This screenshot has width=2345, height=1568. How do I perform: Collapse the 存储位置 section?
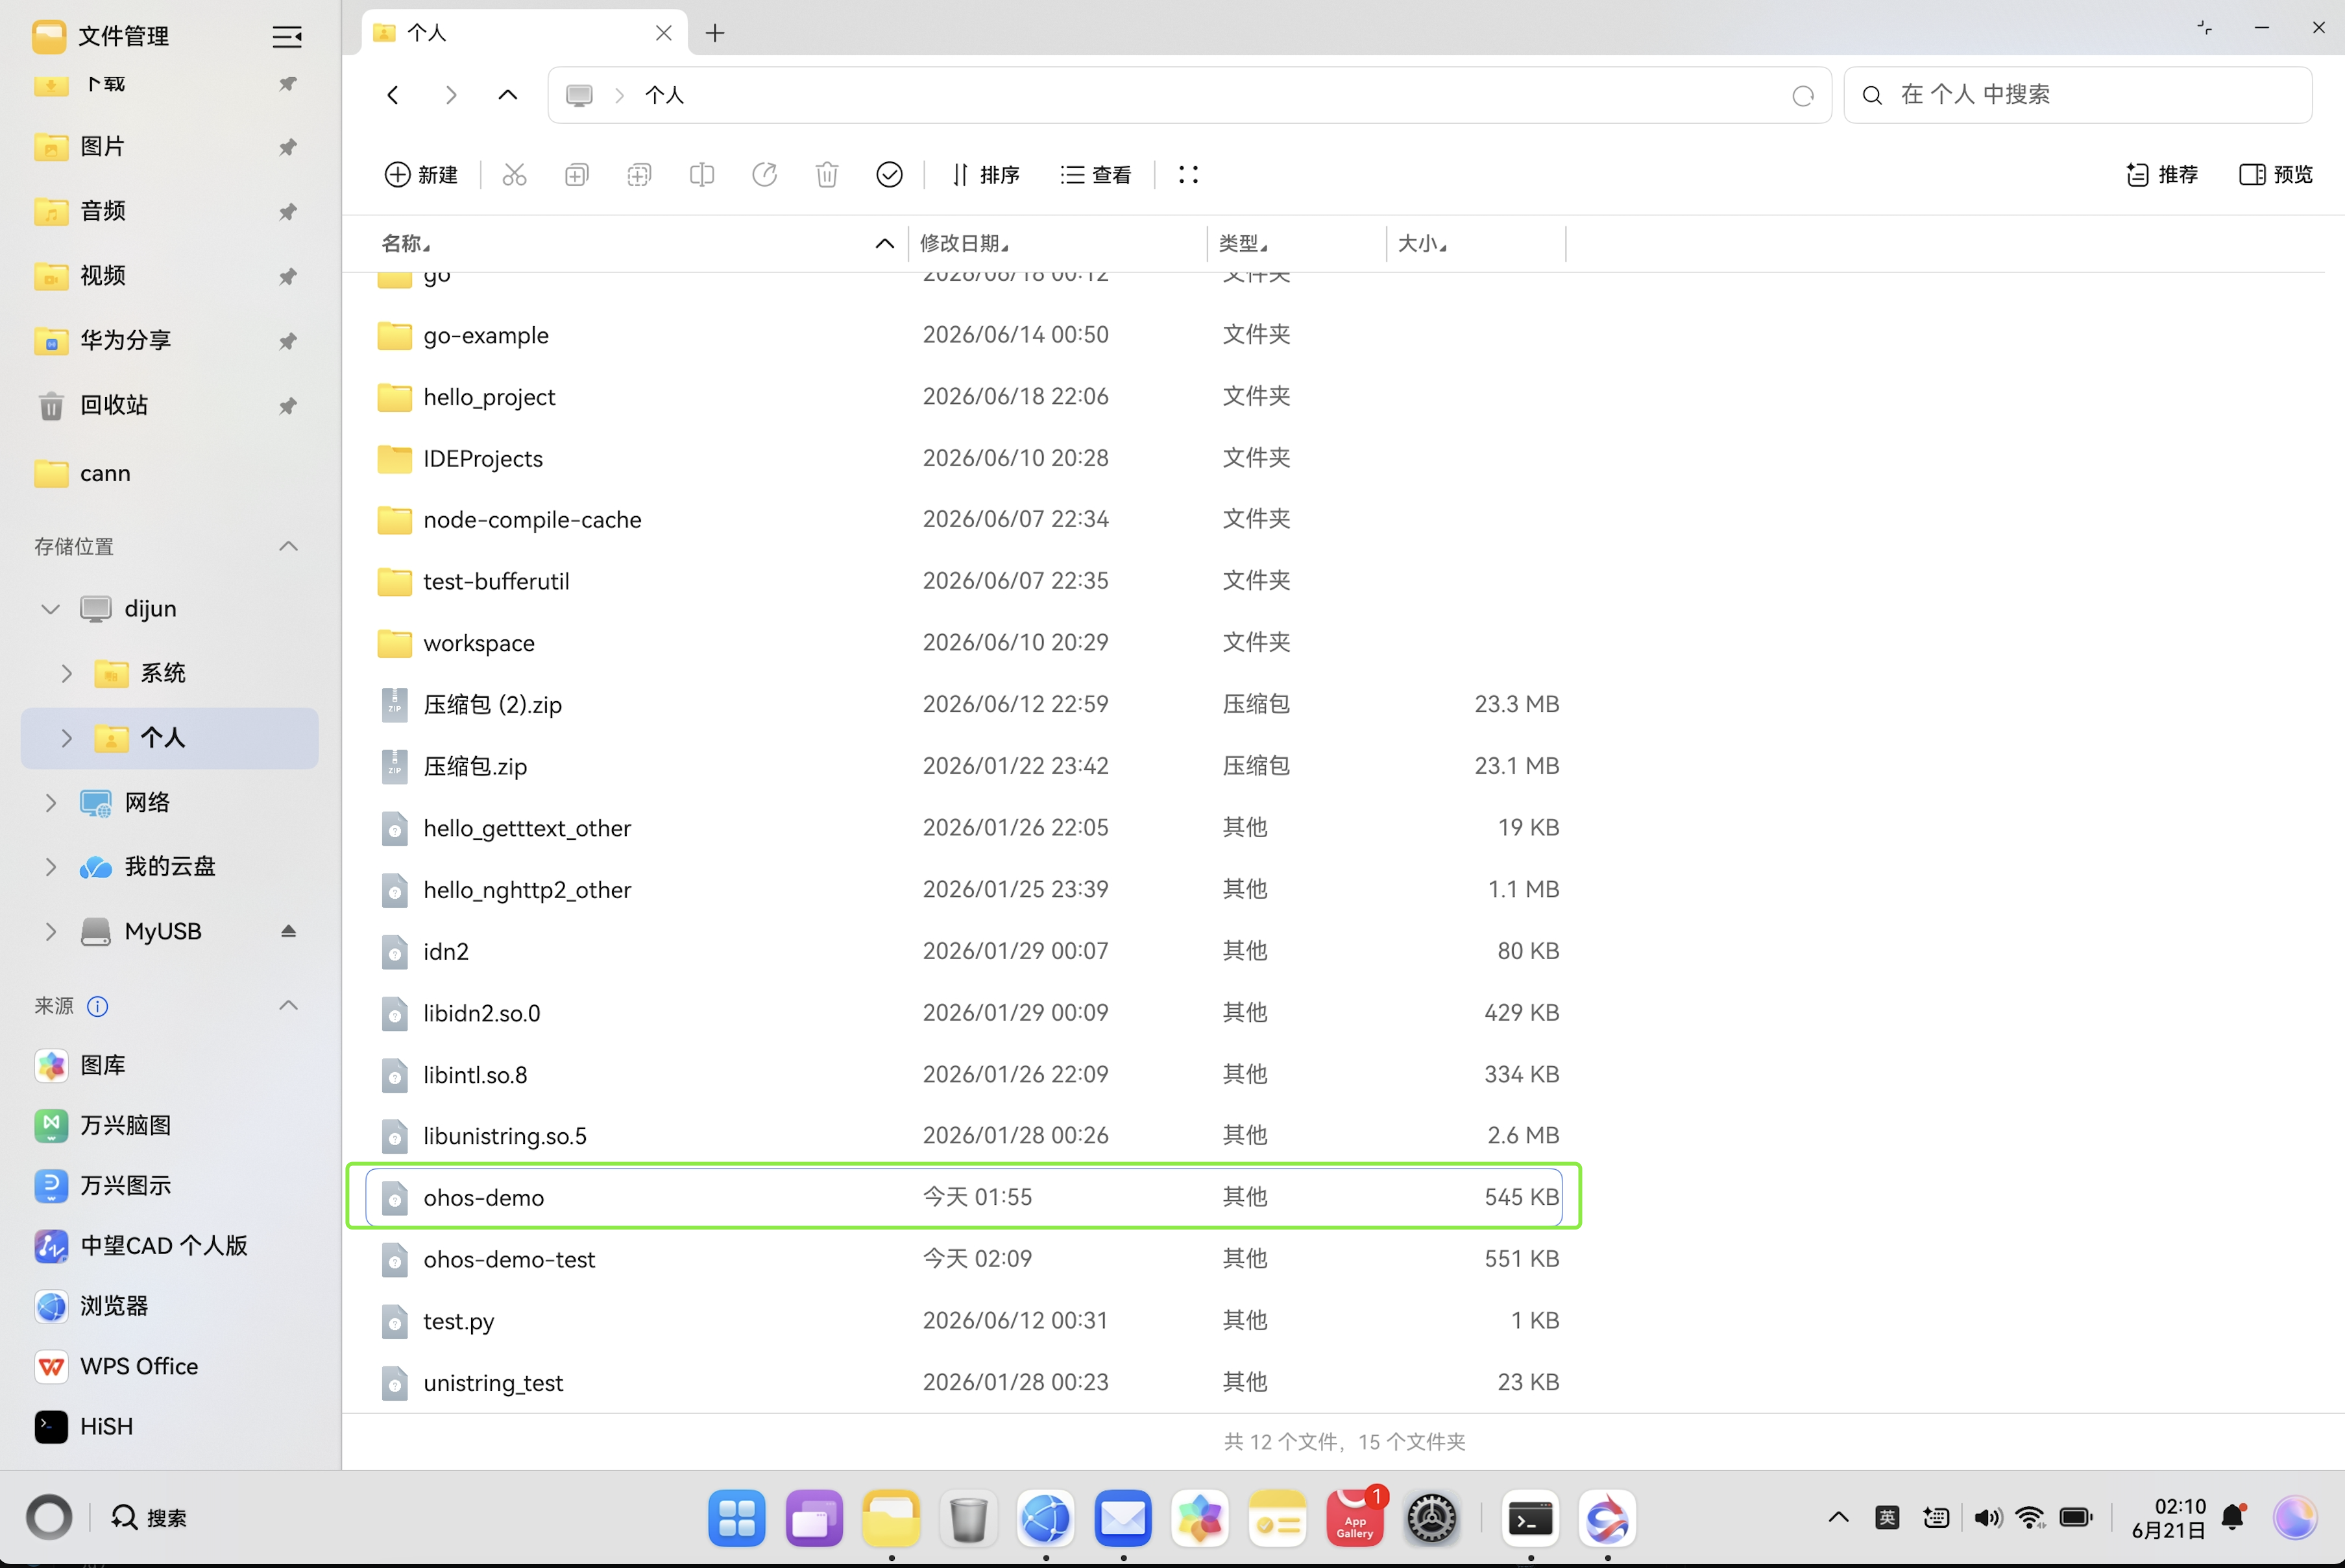[x=288, y=546]
